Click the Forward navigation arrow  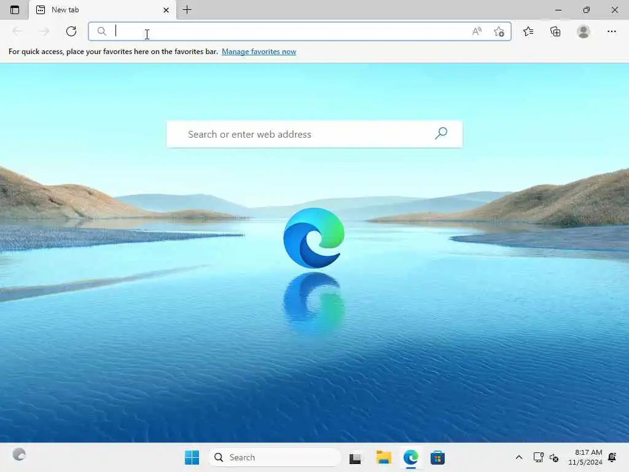44,31
